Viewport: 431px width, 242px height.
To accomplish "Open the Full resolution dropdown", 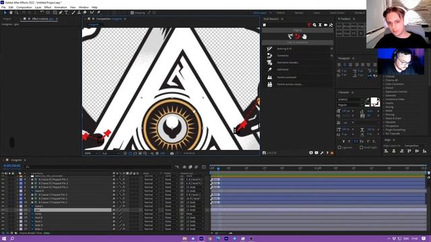I will pyautogui.click(x=110, y=153).
